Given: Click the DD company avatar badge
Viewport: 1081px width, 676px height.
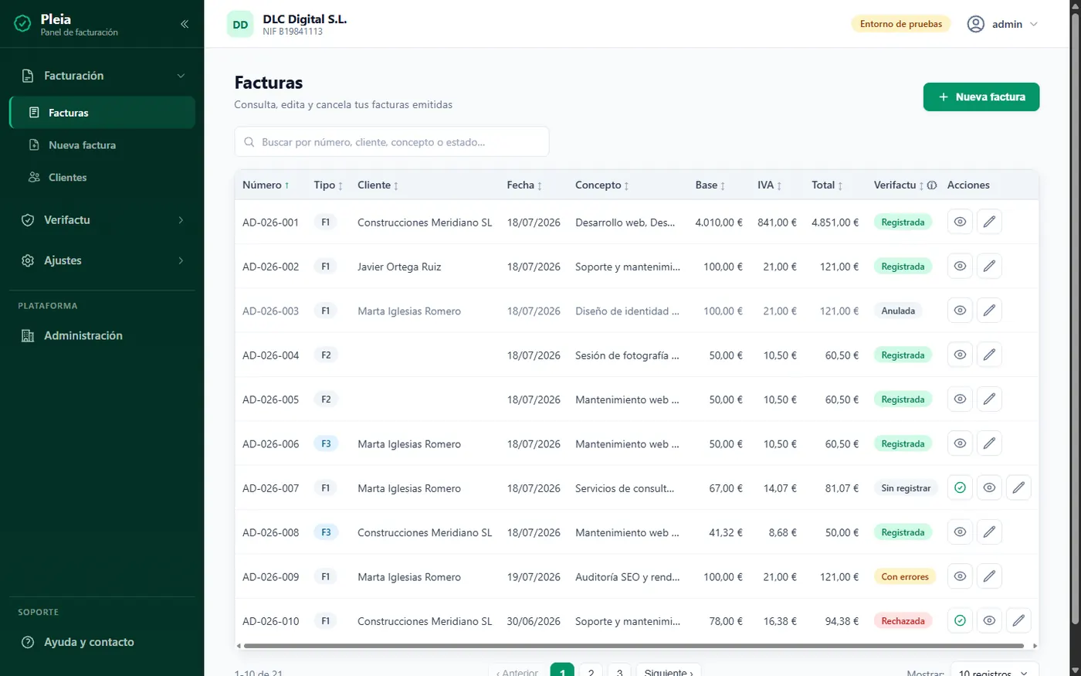Looking at the screenshot, I should (x=240, y=24).
